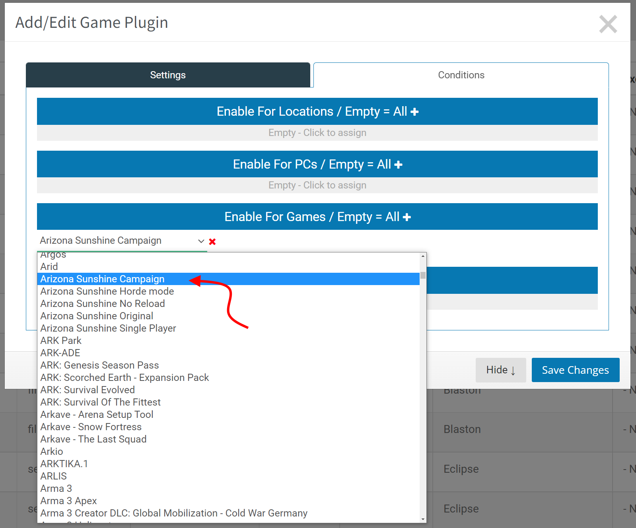The width and height of the screenshot is (636, 528).
Task: Click the plus icon on Enable For Games
Action: coord(406,217)
